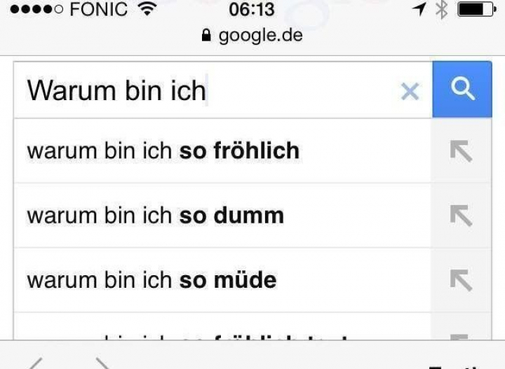Tap the Wi-Fi icon in status bar
Screen dimensions: 505x369
click(x=147, y=10)
